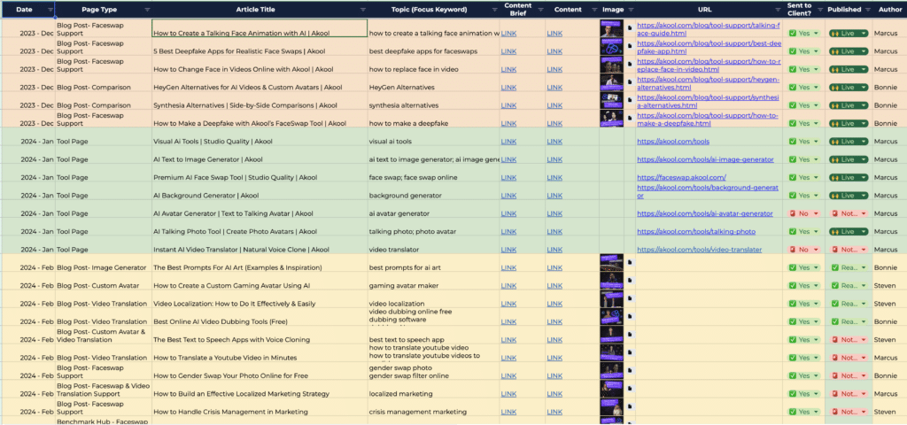Select the topic cell 'crisis management marketing'
Image resolution: width=907 pixels, height=425 pixels.
coord(434,407)
